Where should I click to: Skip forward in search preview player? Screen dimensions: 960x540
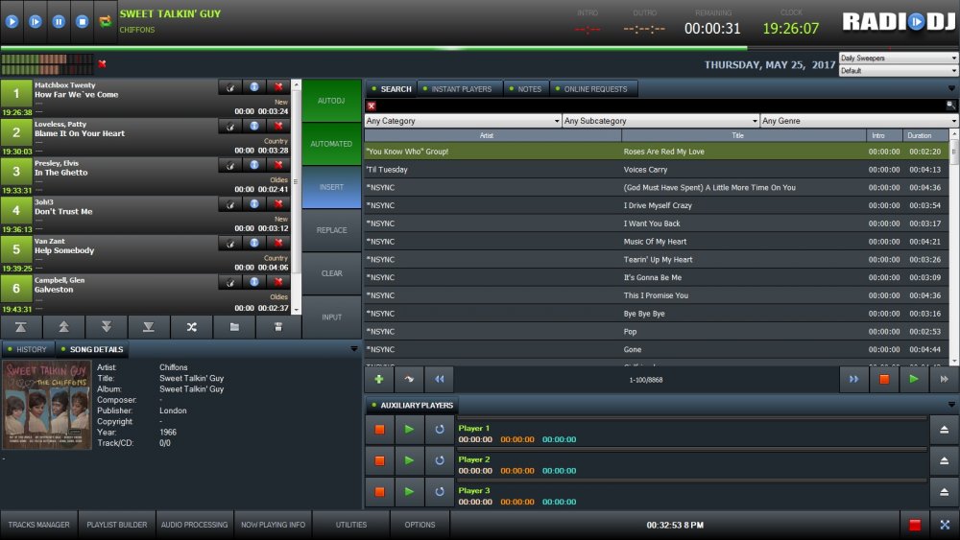(x=944, y=379)
